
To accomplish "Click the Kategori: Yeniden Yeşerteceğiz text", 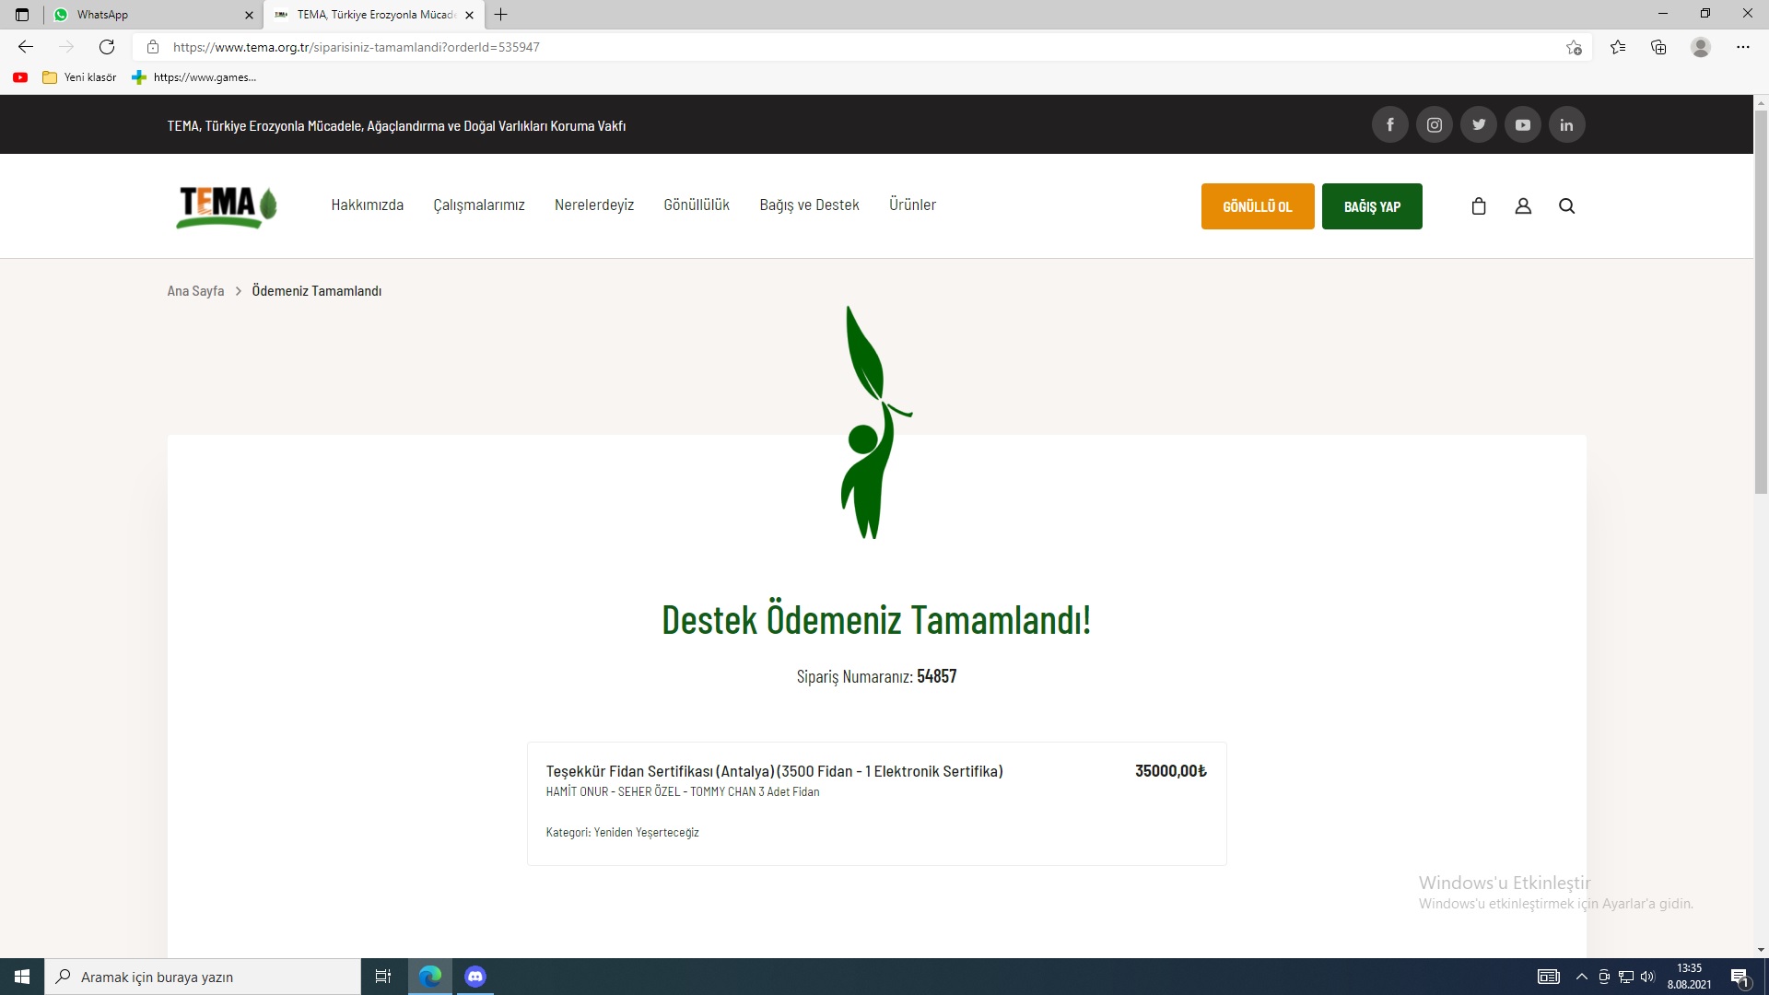I will (623, 832).
